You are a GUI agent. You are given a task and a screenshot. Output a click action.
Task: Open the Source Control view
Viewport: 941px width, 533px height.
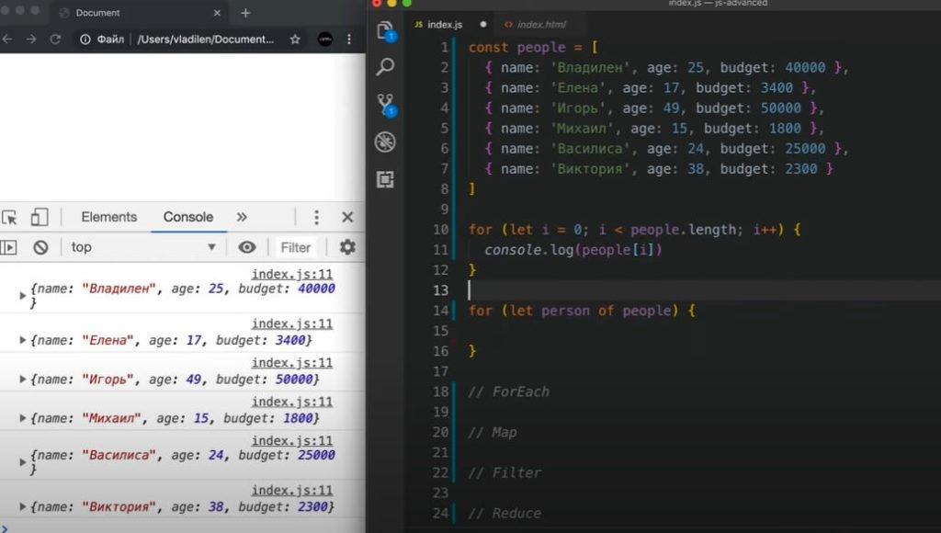click(x=386, y=105)
